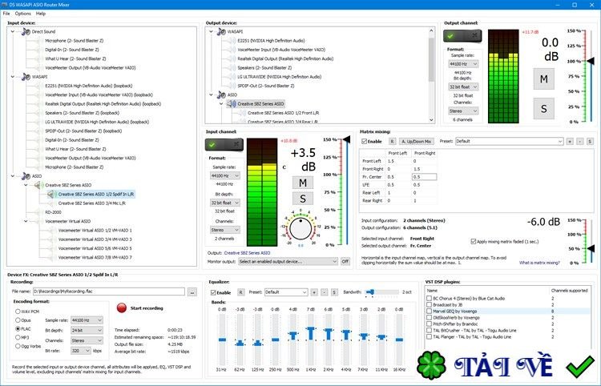Viewport: 601px width, 386px height.
Task: Open the What is matrix mixing link
Action: pyautogui.click(x=539, y=263)
